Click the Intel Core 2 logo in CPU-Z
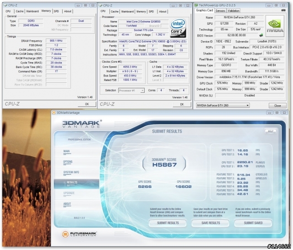 tap(178, 28)
